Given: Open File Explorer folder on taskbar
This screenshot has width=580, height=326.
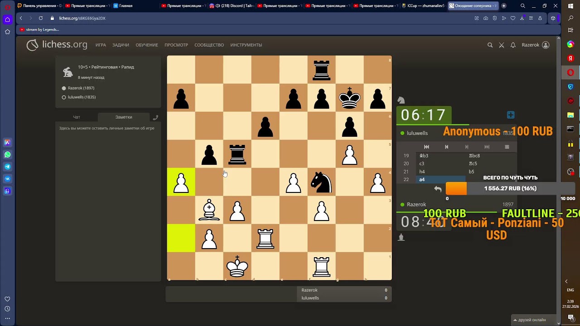Looking at the screenshot, I should (x=570, y=115).
